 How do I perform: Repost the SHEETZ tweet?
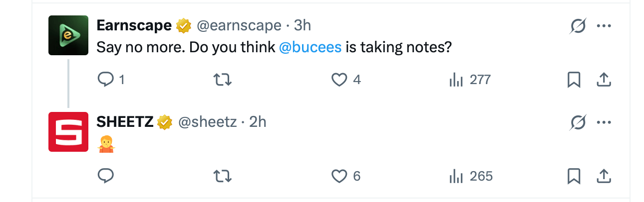222,176
